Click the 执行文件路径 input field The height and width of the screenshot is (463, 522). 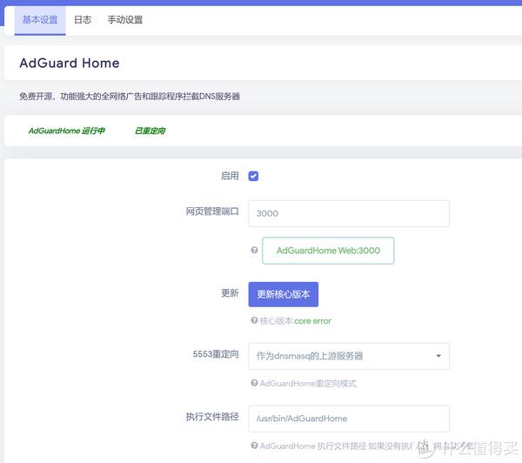349,419
